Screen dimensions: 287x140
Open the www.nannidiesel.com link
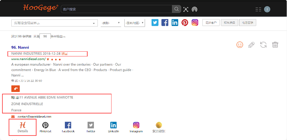[x=28, y=59]
